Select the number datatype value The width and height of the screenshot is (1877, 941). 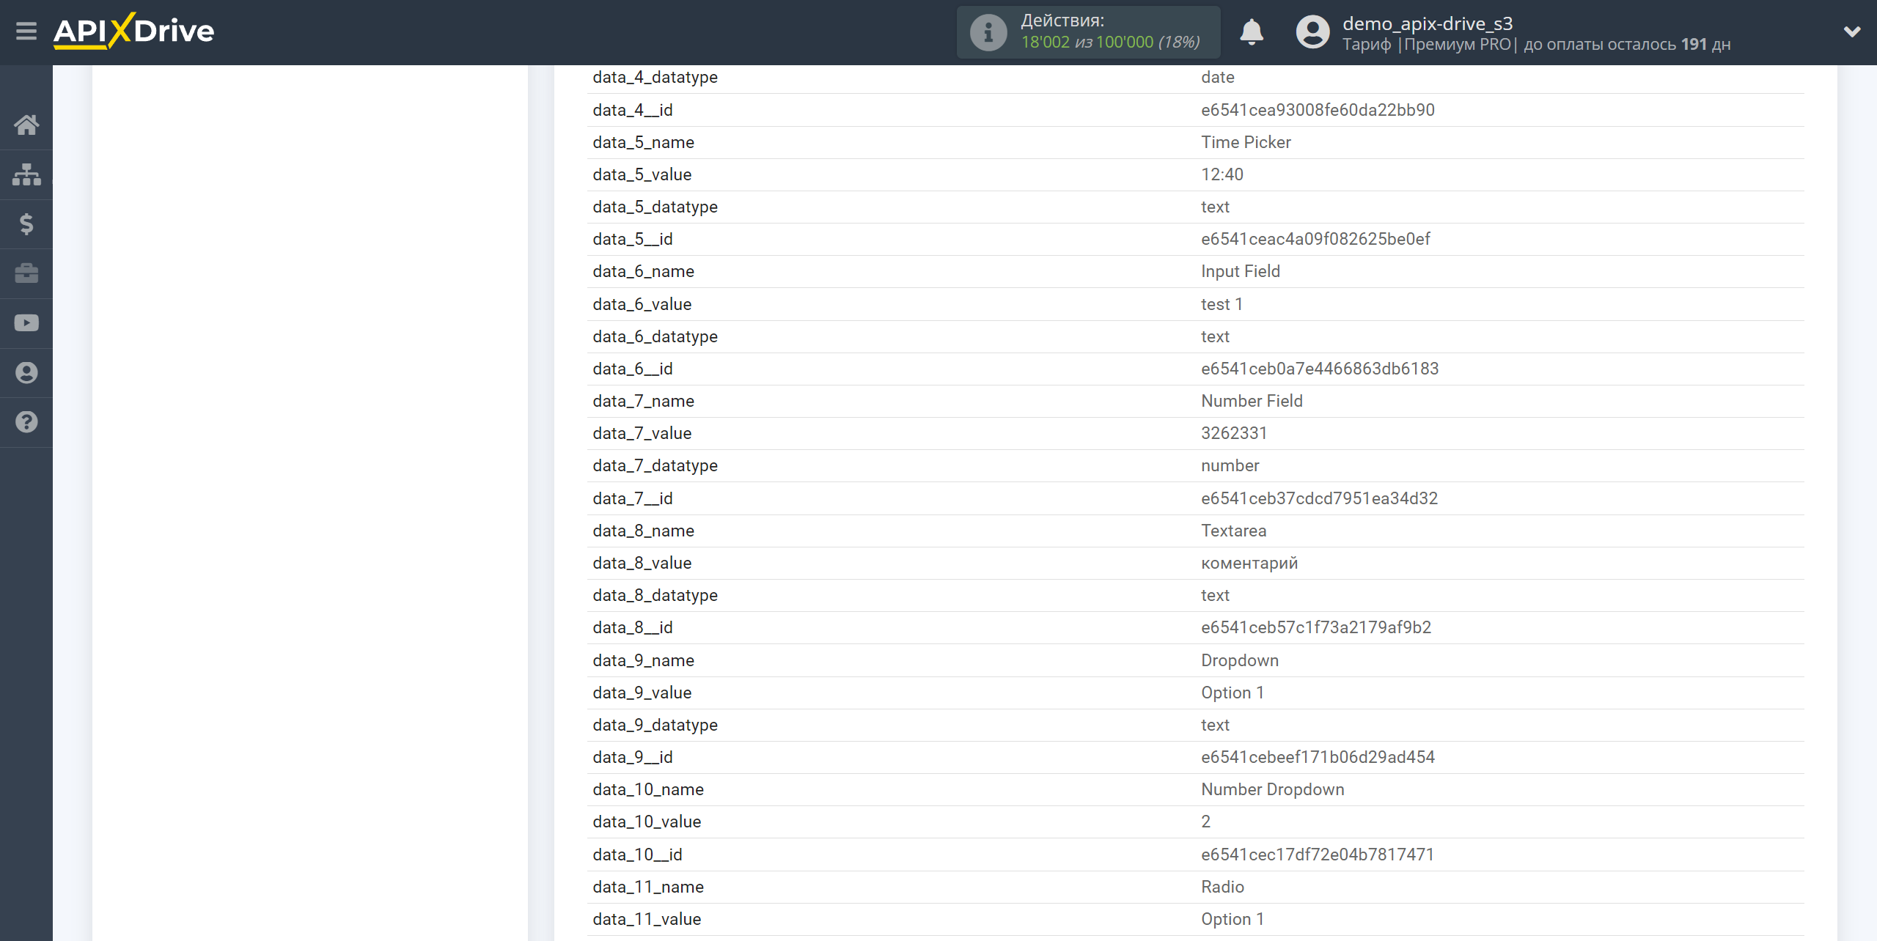(x=1230, y=465)
